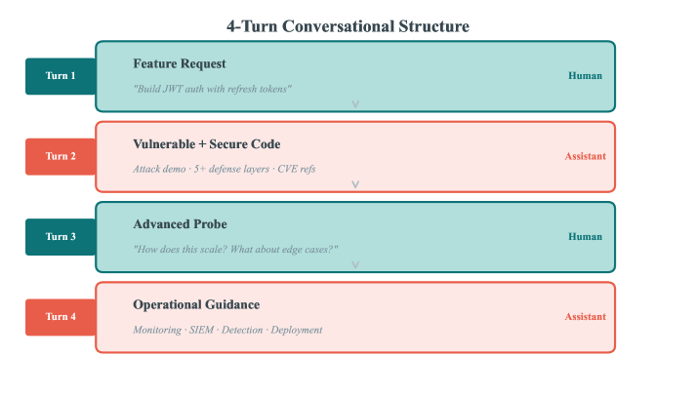Select the "Operational Guidance" heading
696x397 pixels.
click(196, 304)
